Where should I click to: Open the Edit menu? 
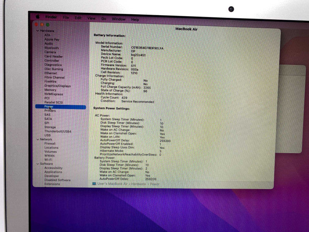(x=78, y=18)
